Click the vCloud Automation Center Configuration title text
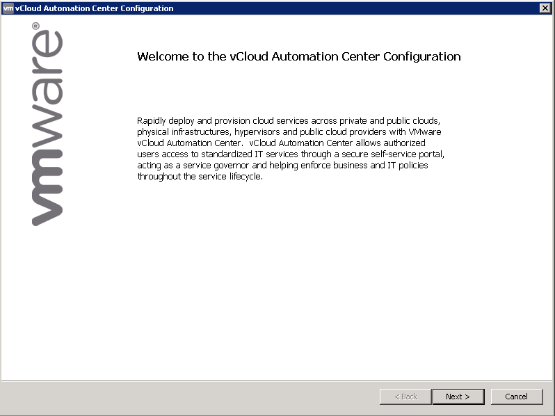The height and width of the screenshot is (416, 555). tap(95, 8)
